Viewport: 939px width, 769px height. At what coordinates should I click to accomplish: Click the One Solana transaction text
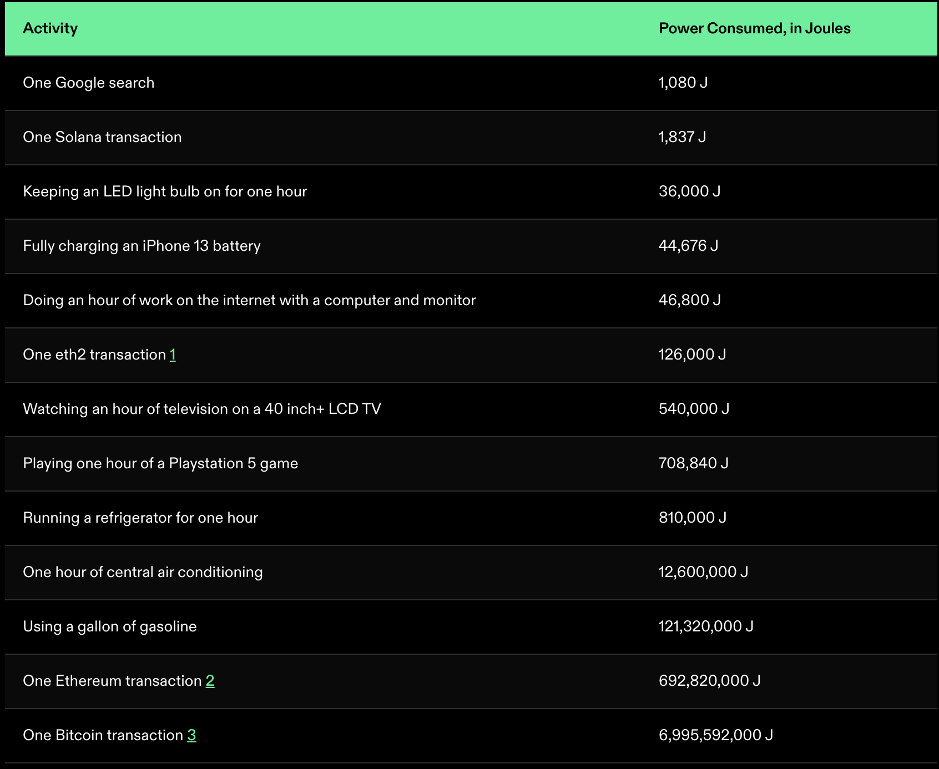click(x=103, y=137)
